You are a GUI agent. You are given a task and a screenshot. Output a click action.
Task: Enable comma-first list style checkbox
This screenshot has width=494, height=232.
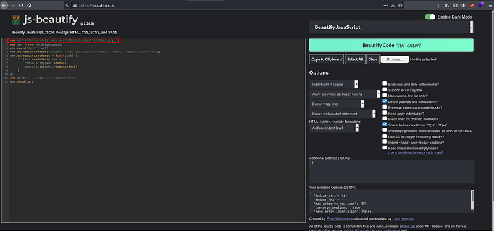pos(385,96)
